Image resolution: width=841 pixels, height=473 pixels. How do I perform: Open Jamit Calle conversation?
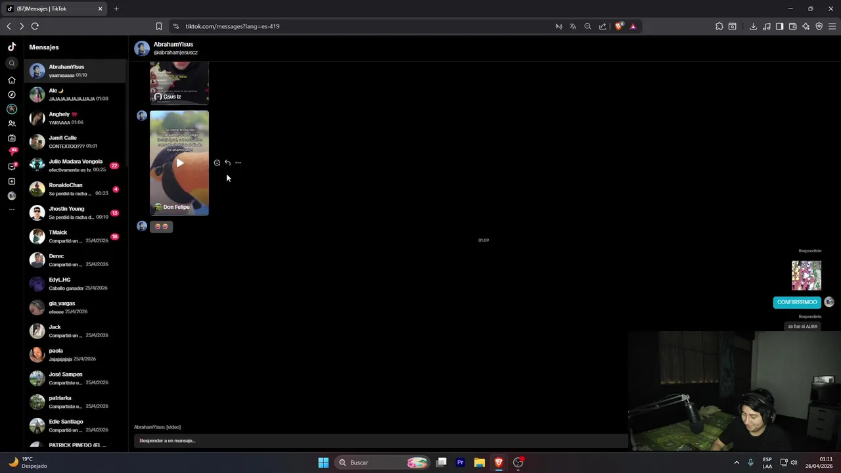coord(75,142)
